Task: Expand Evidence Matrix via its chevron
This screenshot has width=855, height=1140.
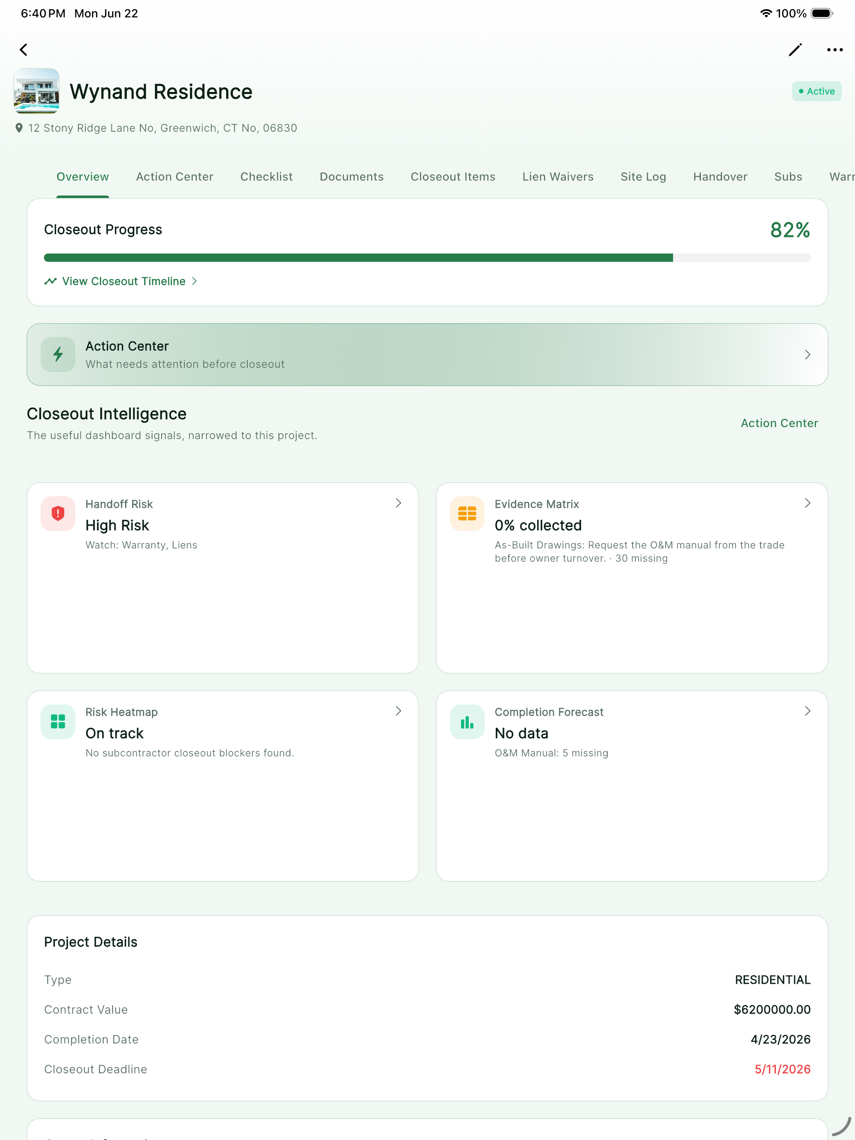Action: click(808, 503)
